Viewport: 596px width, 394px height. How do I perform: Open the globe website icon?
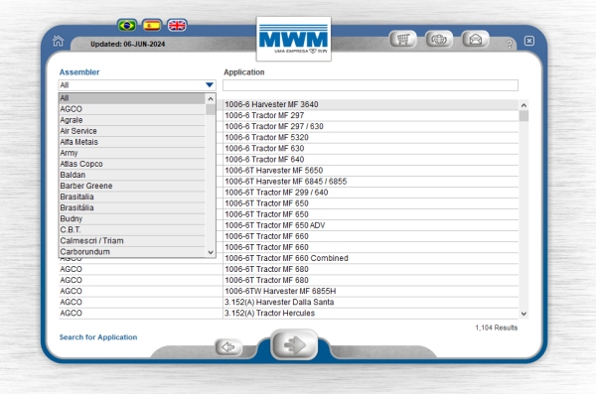[x=439, y=39]
